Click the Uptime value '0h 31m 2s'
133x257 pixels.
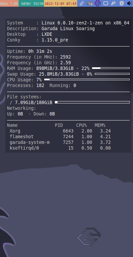click(40, 51)
